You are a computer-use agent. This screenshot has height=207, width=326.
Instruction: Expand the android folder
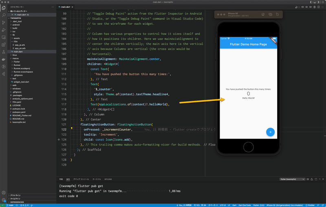pyautogui.click(x=32, y=25)
